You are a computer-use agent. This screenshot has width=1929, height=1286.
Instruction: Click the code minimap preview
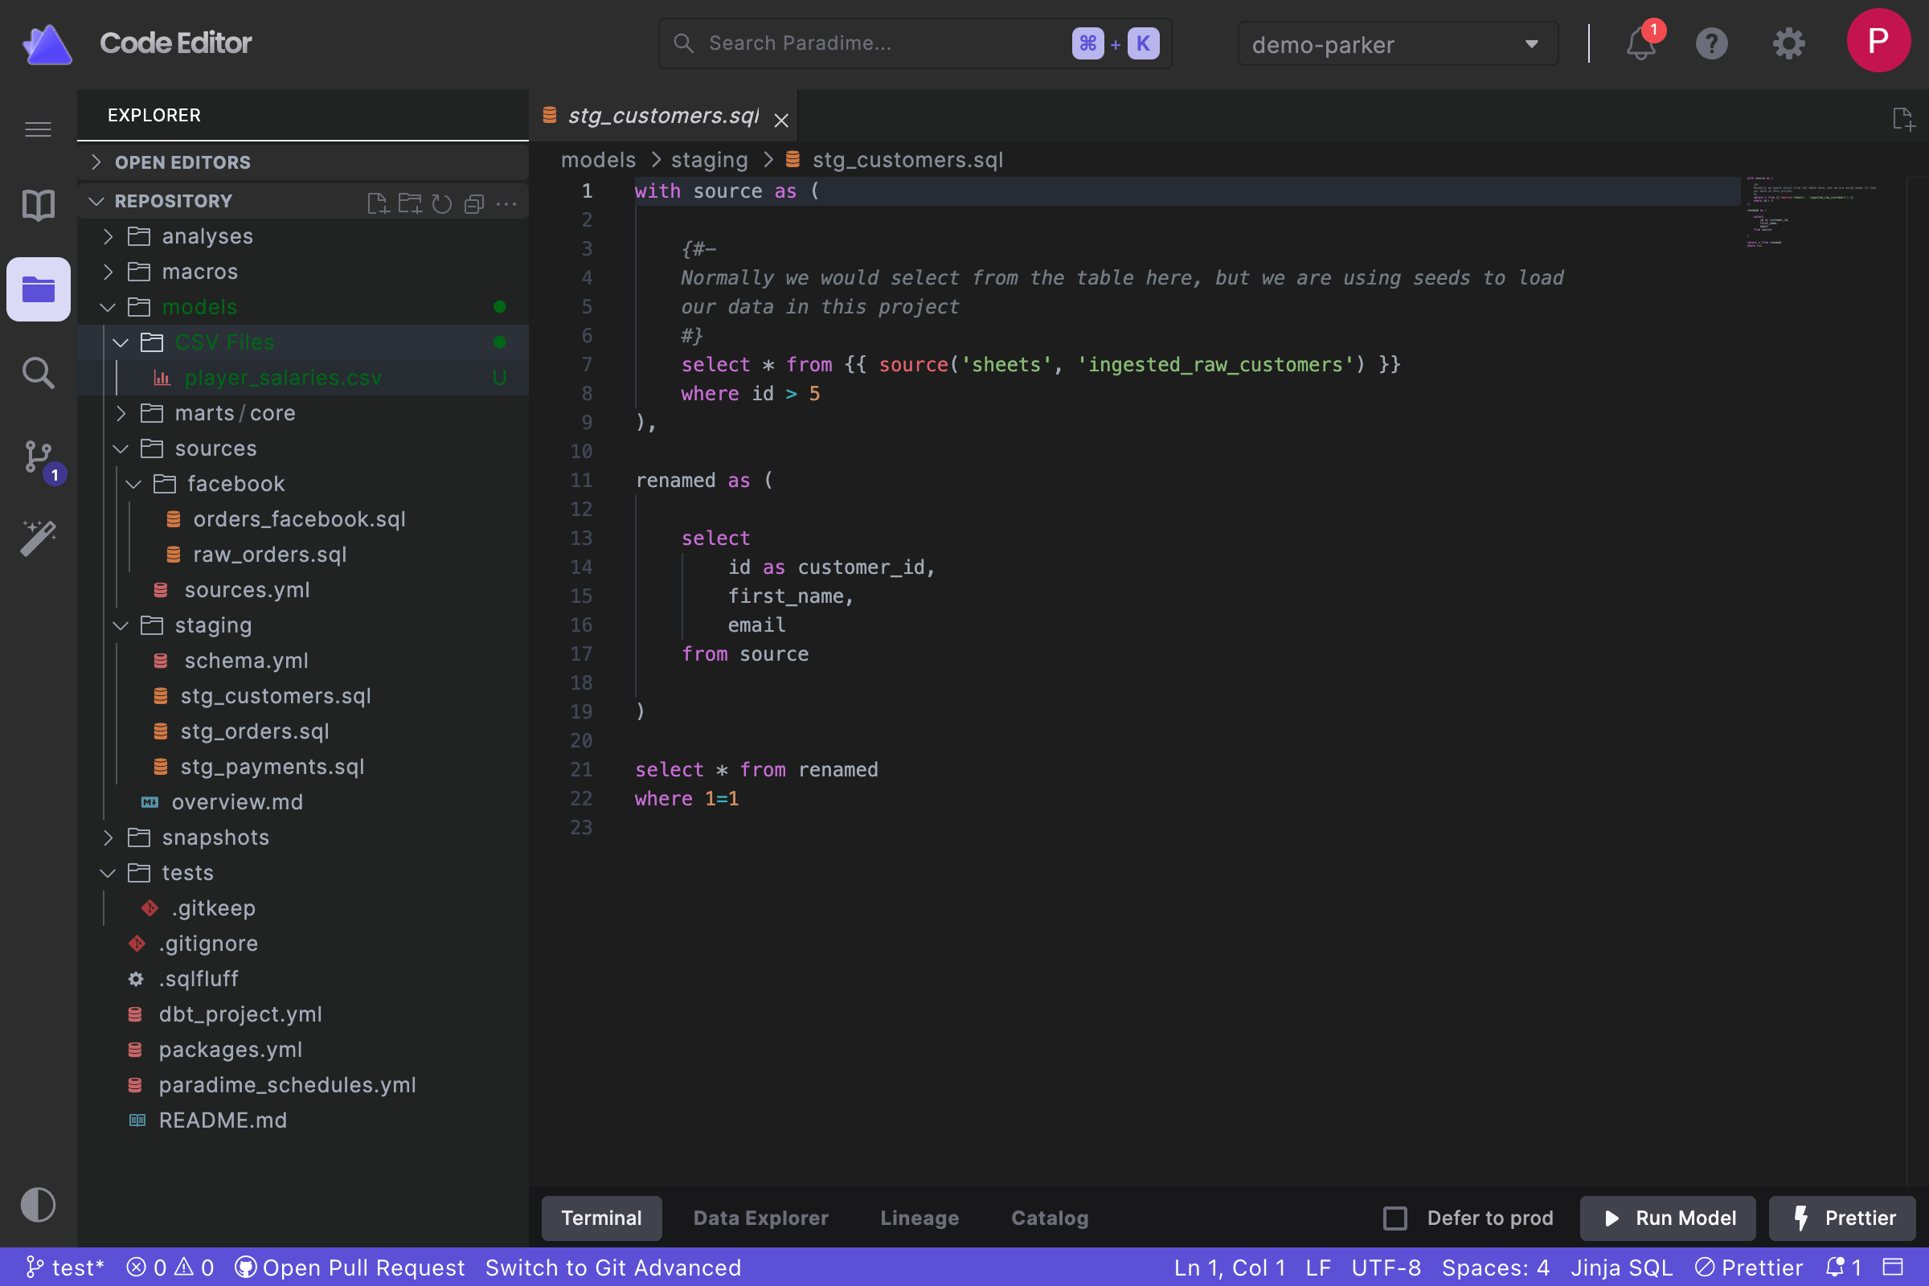(x=1811, y=211)
